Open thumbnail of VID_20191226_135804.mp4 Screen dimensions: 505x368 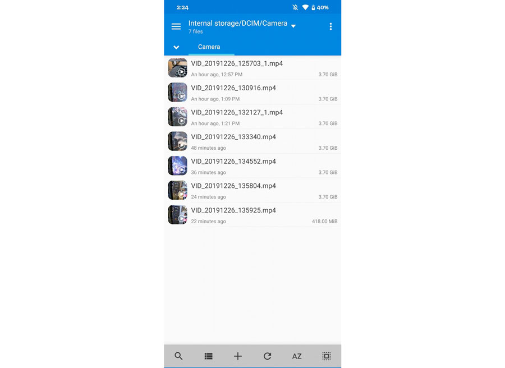point(177,190)
